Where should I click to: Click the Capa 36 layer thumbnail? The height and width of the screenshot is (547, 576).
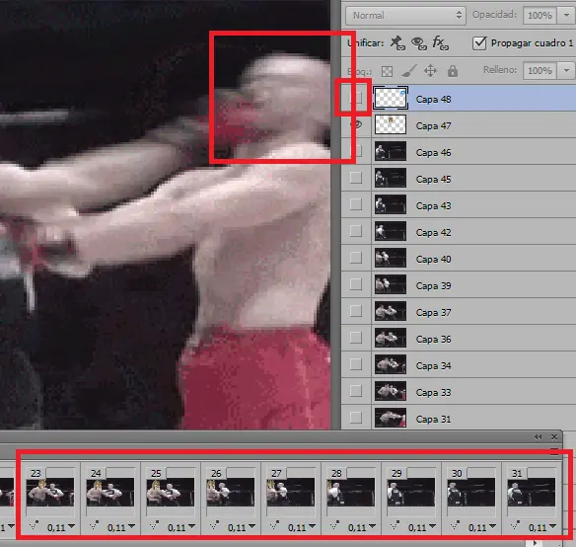tap(391, 338)
